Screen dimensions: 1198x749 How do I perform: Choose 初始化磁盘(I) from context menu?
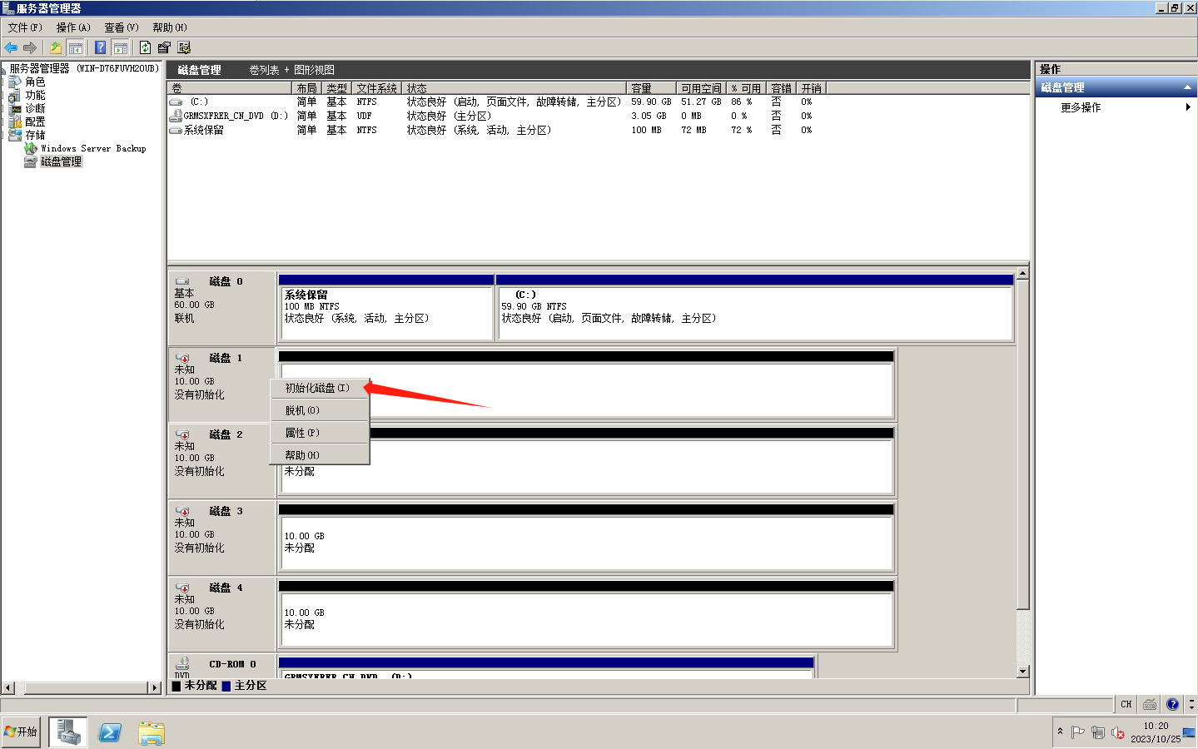pos(317,388)
